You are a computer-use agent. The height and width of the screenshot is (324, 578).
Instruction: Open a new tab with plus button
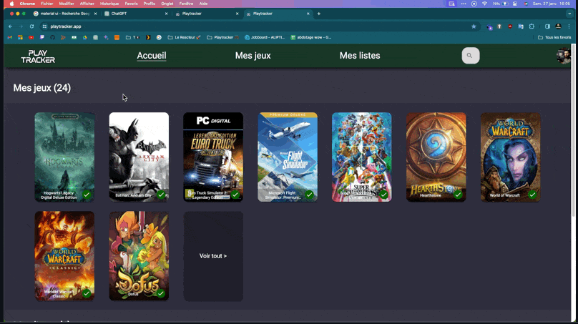[x=319, y=14]
